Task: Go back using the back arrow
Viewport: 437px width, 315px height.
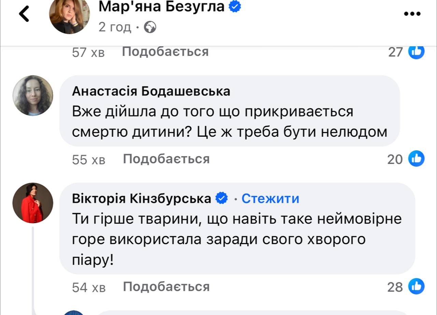Action: (24, 14)
